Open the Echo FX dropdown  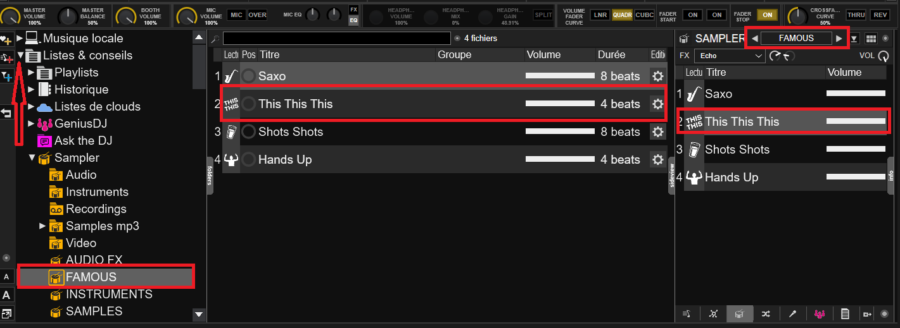[730, 56]
